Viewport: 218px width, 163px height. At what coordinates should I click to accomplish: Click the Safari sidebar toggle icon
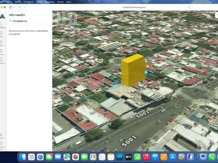10,7
